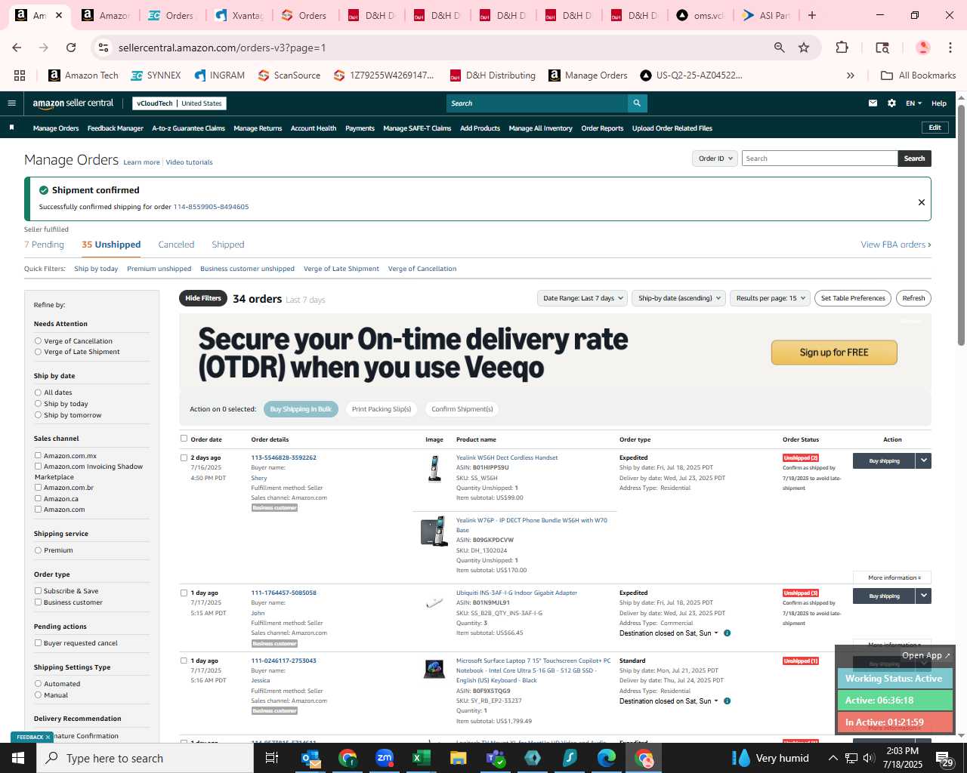Switch to the 7 Pending tab

[44, 245]
